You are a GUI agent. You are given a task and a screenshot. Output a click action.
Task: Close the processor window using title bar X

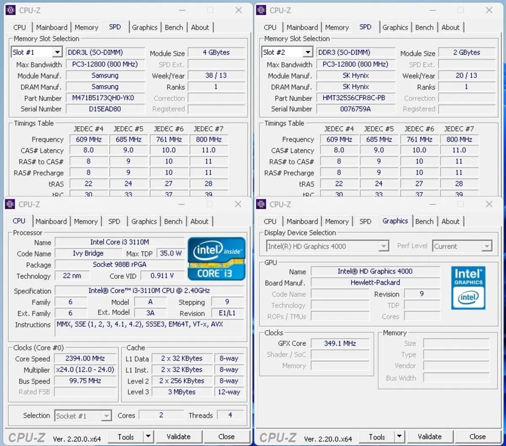coord(238,204)
